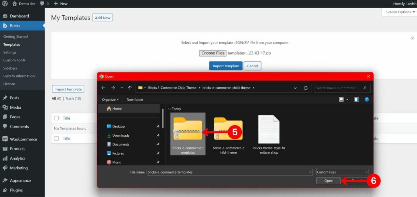417x197 pixels.
Task: Check the Title checkbox in the upper table
Action: [56, 118]
